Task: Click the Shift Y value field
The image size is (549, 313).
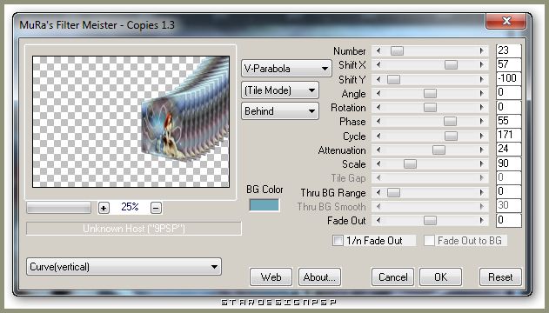Action: pos(509,78)
